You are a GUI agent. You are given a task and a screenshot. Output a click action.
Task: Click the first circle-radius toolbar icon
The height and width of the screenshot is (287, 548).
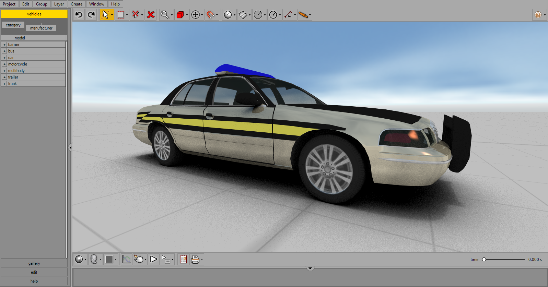[258, 15]
